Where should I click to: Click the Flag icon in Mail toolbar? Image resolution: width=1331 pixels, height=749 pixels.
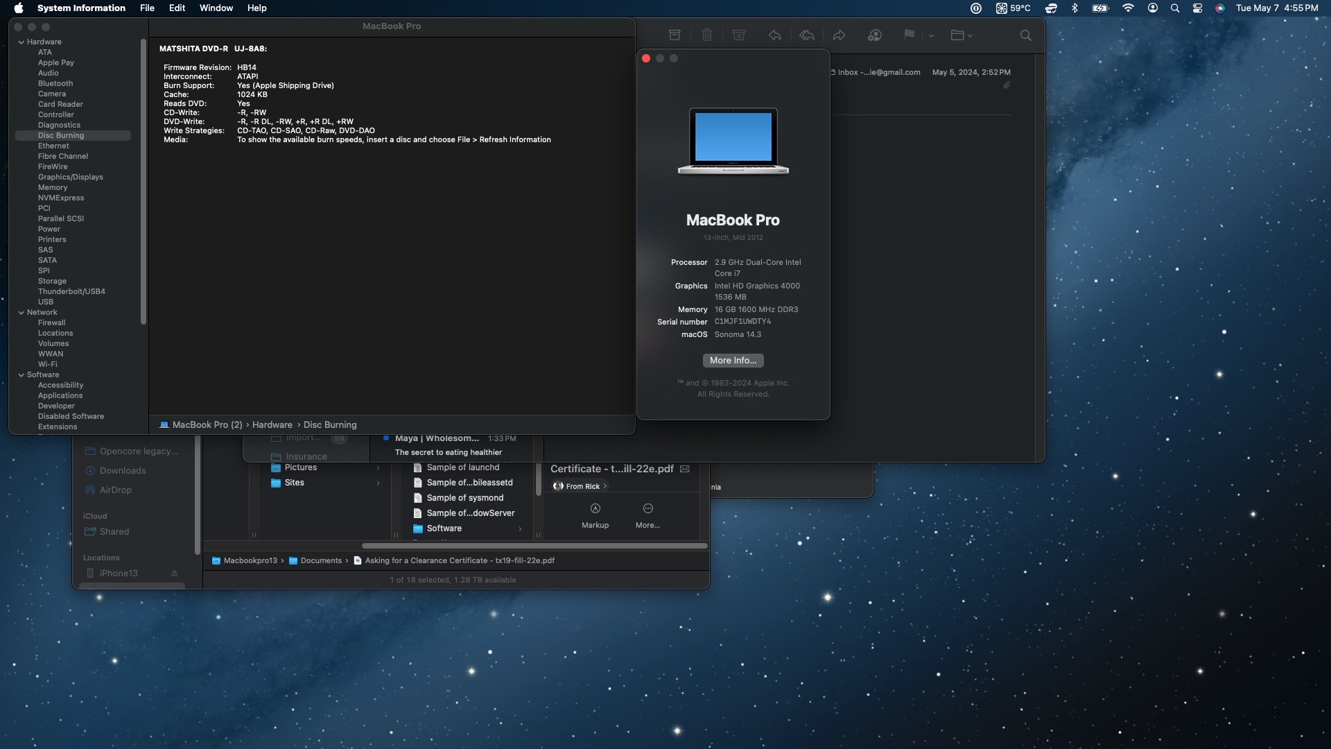(909, 35)
